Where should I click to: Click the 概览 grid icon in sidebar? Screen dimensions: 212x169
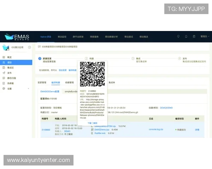point(4,57)
